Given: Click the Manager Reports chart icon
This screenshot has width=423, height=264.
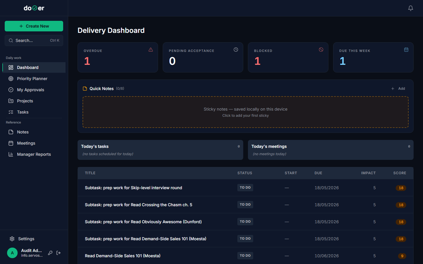Looking at the screenshot, I should (11, 154).
